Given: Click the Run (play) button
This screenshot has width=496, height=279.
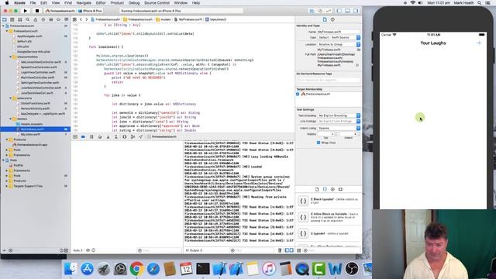Looking at the screenshot, I should pos(26,11).
